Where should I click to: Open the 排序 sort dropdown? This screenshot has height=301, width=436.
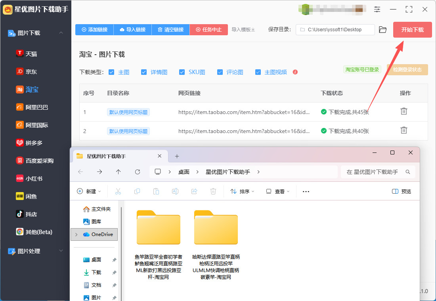(242, 191)
